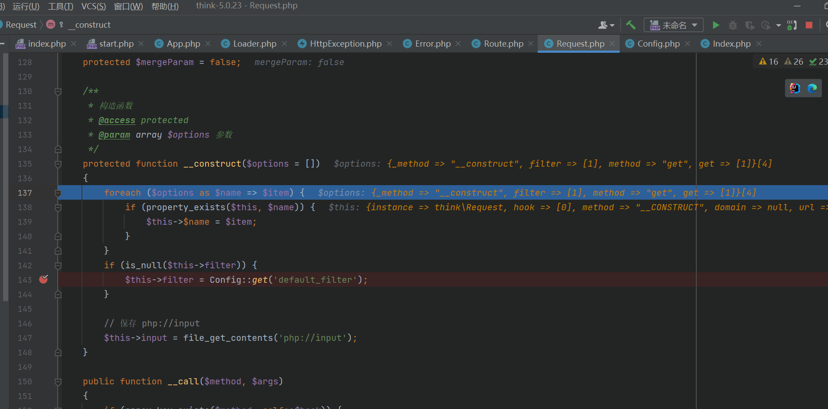
Task: Run with coverage icon
Action: pos(749,25)
